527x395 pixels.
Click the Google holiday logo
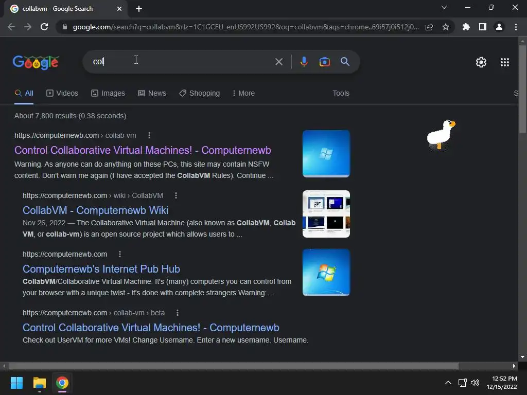(x=36, y=62)
